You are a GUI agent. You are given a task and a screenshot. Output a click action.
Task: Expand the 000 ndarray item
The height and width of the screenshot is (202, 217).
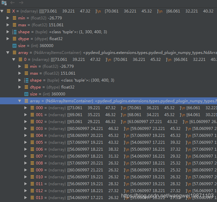[x=26, y=108]
